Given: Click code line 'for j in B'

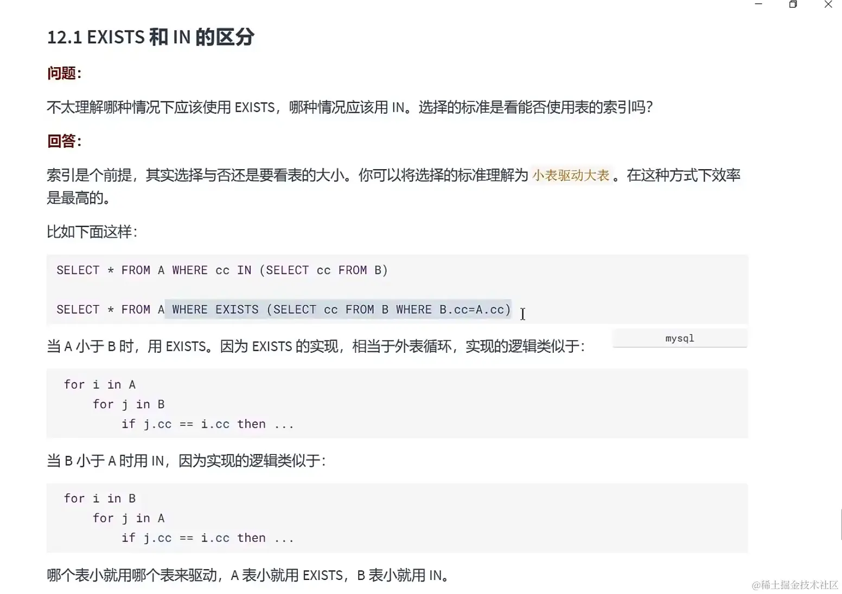Looking at the screenshot, I should 129,404.
